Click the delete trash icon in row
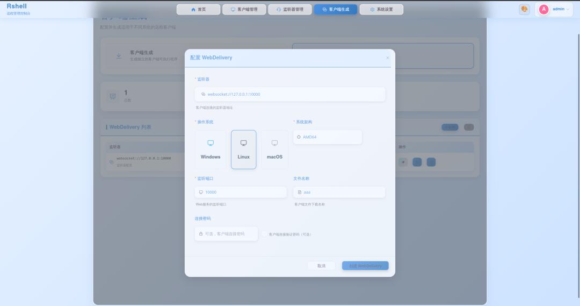580x306 pixels. (x=431, y=162)
